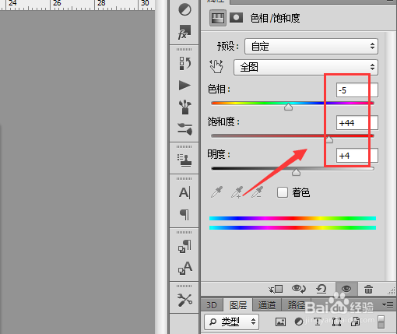397x334 pixels.
Task: Reset adjustment to defaults
Action: tap(321, 289)
